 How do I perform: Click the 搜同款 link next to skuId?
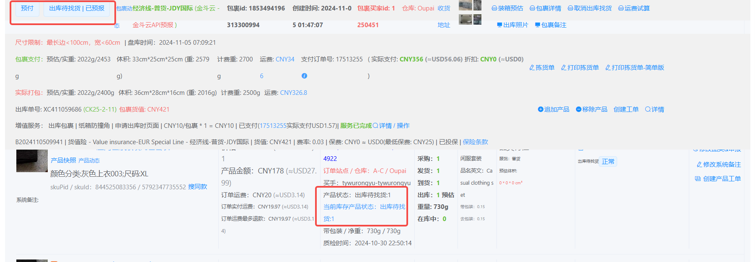click(x=197, y=187)
